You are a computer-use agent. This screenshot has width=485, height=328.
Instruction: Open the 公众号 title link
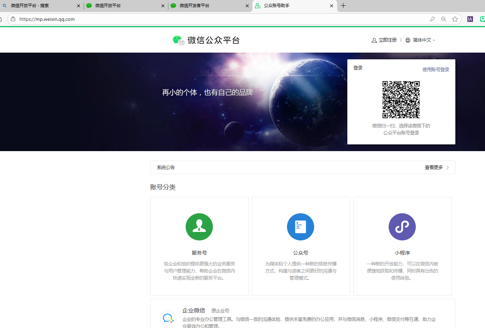click(x=301, y=253)
